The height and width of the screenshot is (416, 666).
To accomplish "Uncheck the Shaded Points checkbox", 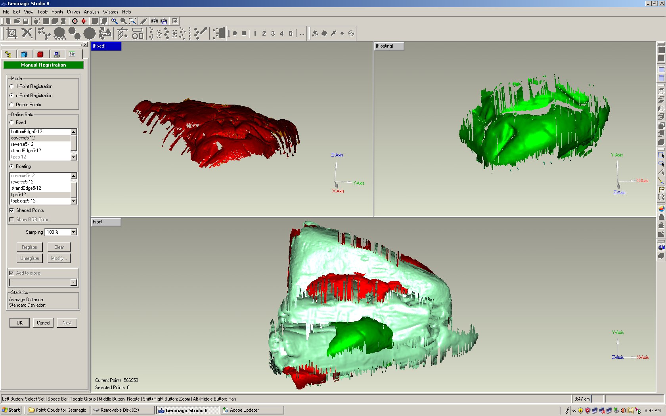I will click(12, 210).
